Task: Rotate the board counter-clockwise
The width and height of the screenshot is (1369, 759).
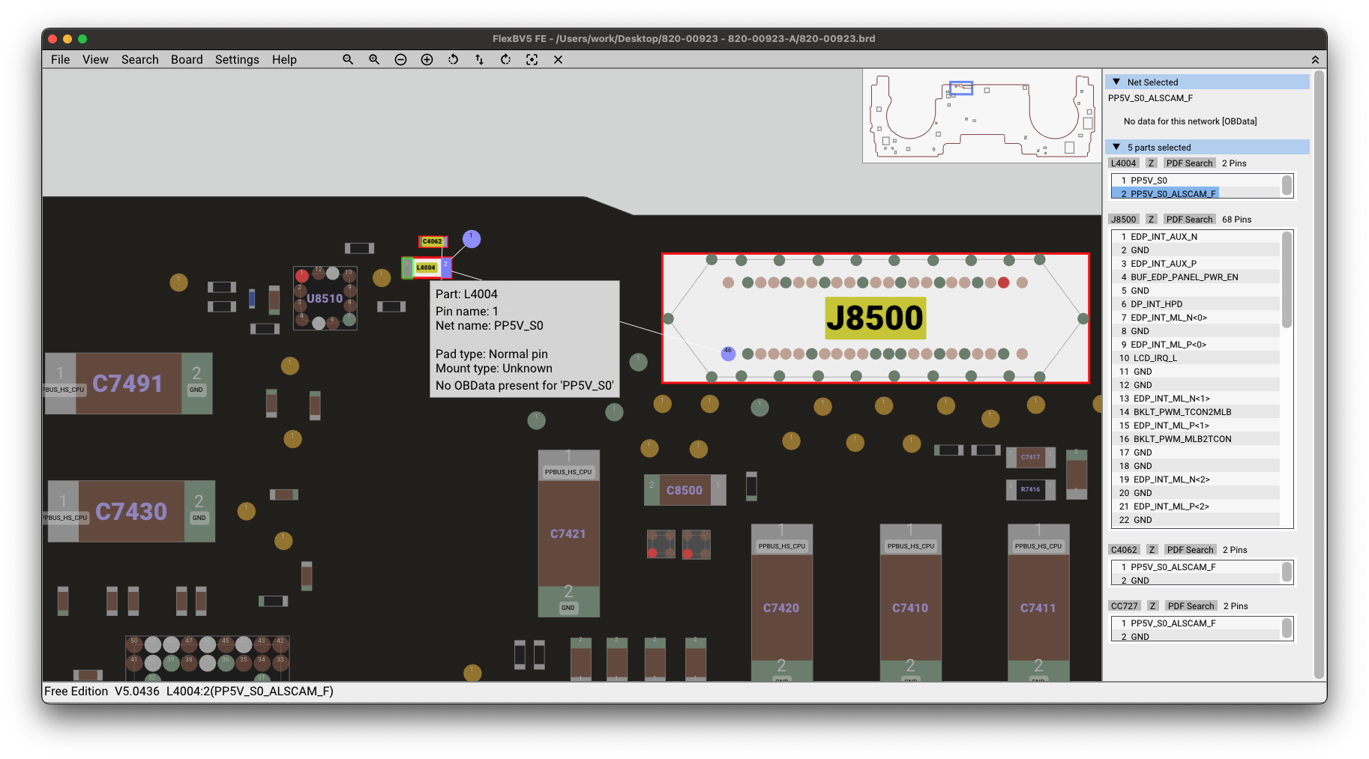Action: tap(453, 59)
